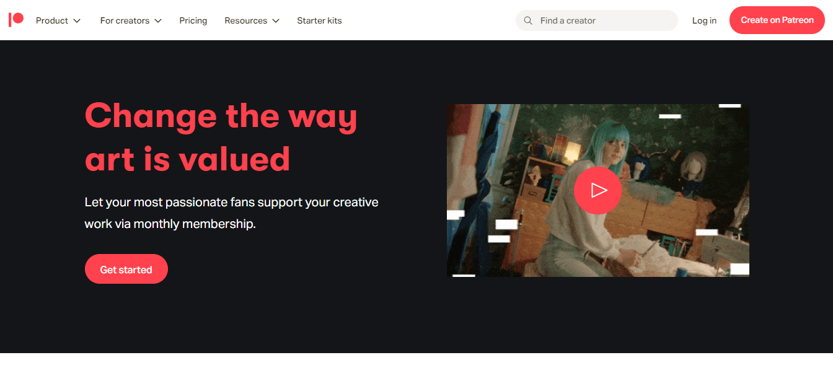Click the monthly membership description text
The height and width of the screenshot is (381, 833).
pyautogui.click(x=231, y=213)
